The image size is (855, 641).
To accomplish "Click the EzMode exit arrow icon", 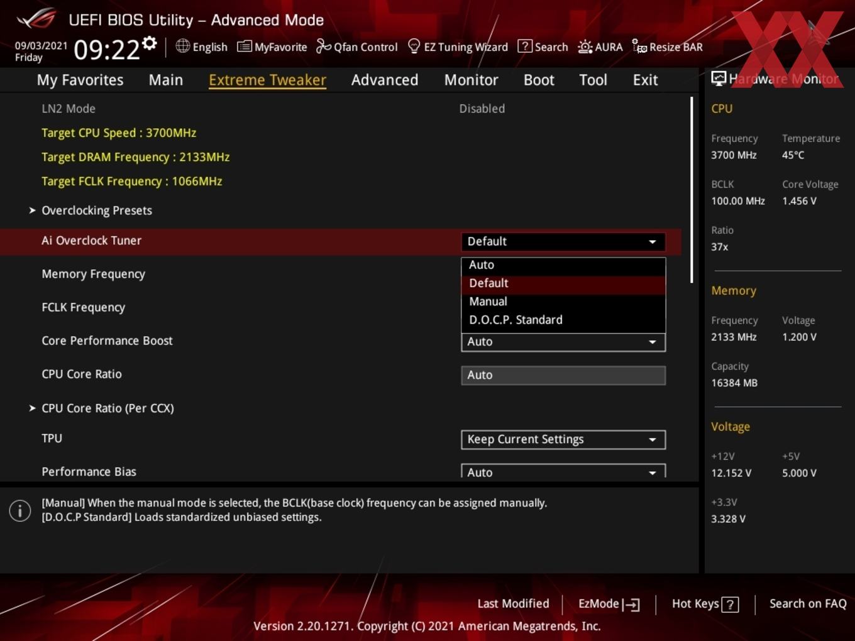I will pos(631,605).
